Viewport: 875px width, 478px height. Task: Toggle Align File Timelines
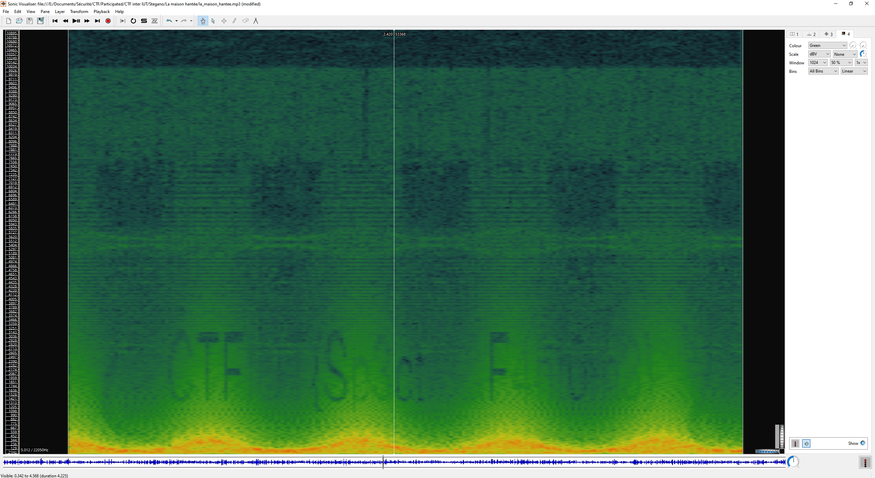[x=155, y=21]
